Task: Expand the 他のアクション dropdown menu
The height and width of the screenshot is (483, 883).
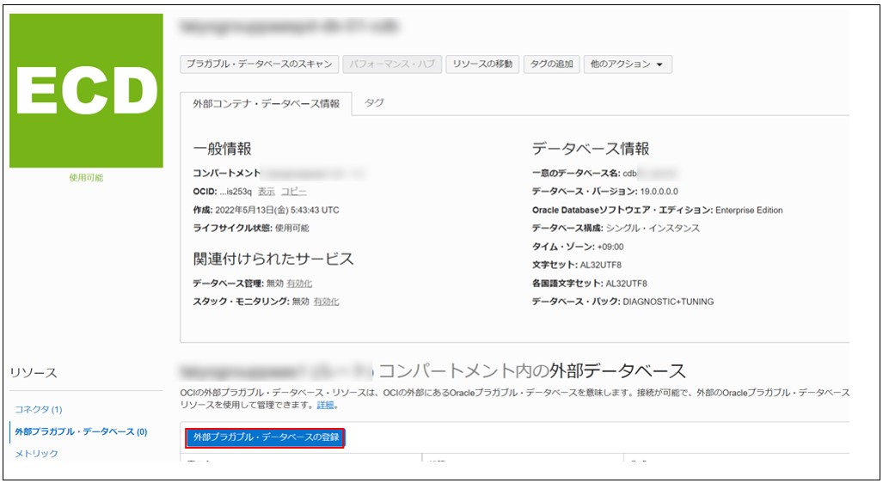Action: coord(627,64)
